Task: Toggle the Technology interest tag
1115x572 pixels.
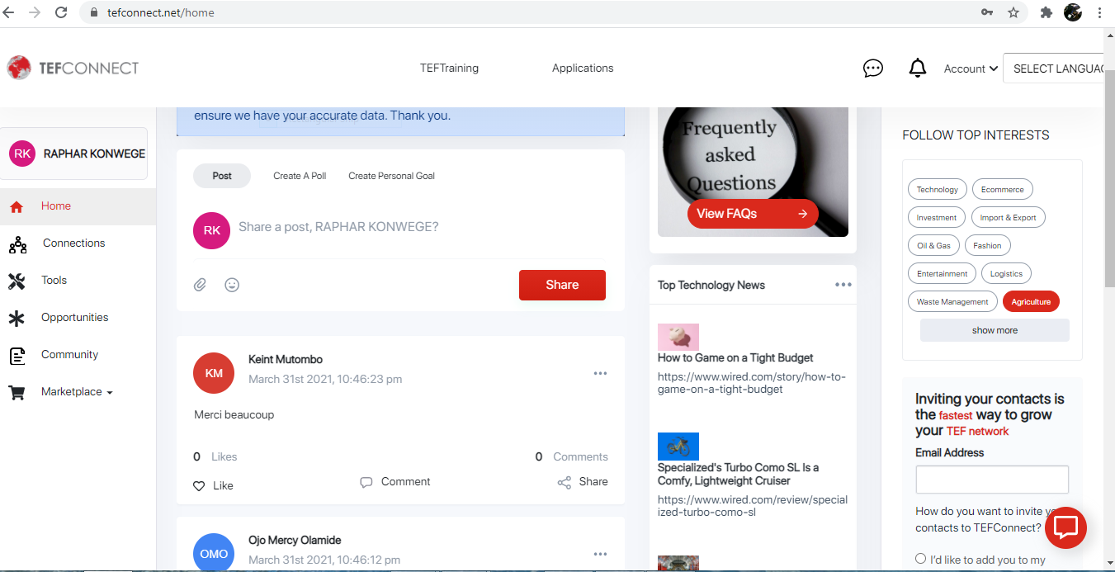Action: 937,190
